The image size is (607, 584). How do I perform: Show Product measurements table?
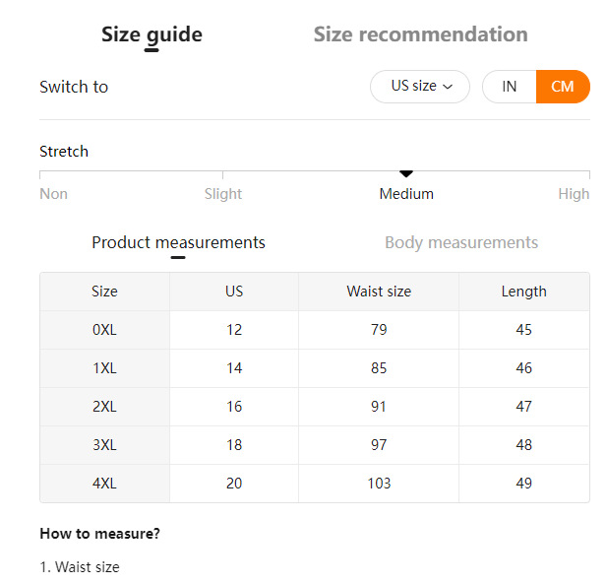coord(178,242)
